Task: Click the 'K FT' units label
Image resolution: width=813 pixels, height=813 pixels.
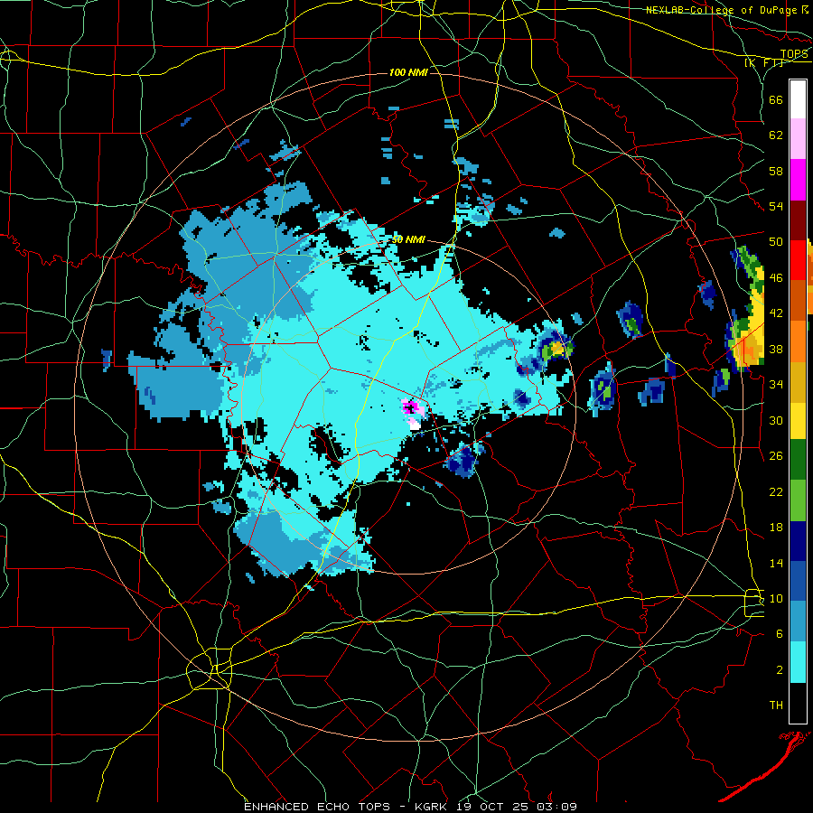Action: point(764,63)
